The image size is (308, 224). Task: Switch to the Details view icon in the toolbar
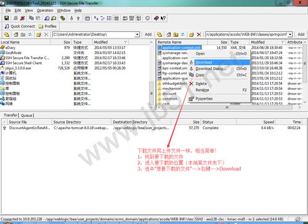click(116, 18)
